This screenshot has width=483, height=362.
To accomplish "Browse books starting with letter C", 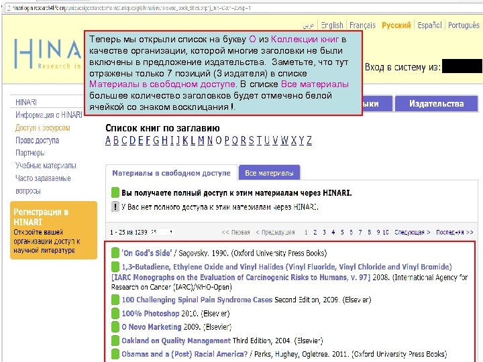I will (x=124, y=140).
